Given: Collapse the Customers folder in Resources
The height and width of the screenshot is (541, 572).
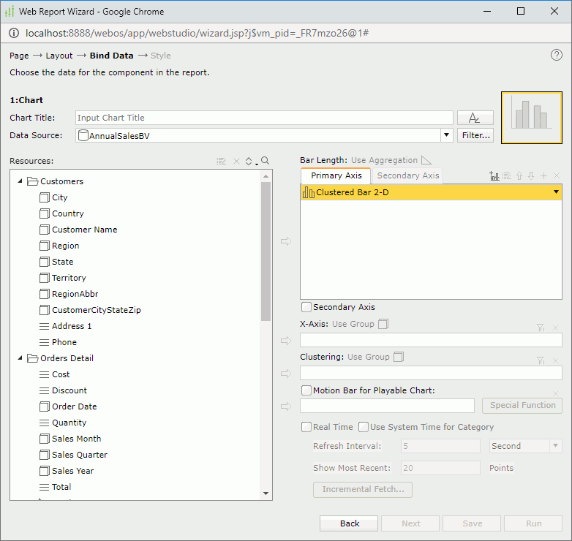Looking at the screenshot, I should pyautogui.click(x=20, y=181).
